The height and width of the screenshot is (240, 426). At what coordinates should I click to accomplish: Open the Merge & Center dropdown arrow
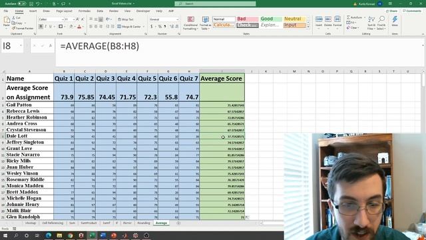tap(144, 27)
